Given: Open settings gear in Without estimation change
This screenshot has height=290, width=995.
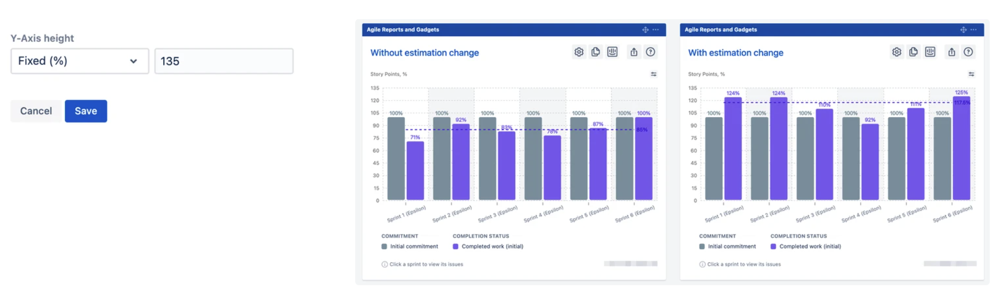Looking at the screenshot, I should [579, 52].
